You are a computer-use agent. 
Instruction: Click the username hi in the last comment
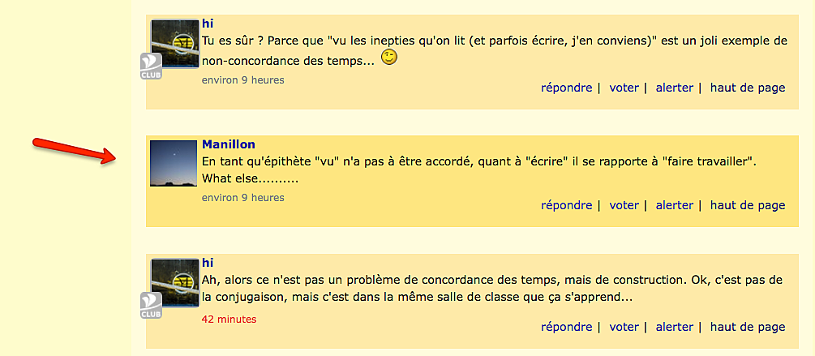[x=208, y=264]
